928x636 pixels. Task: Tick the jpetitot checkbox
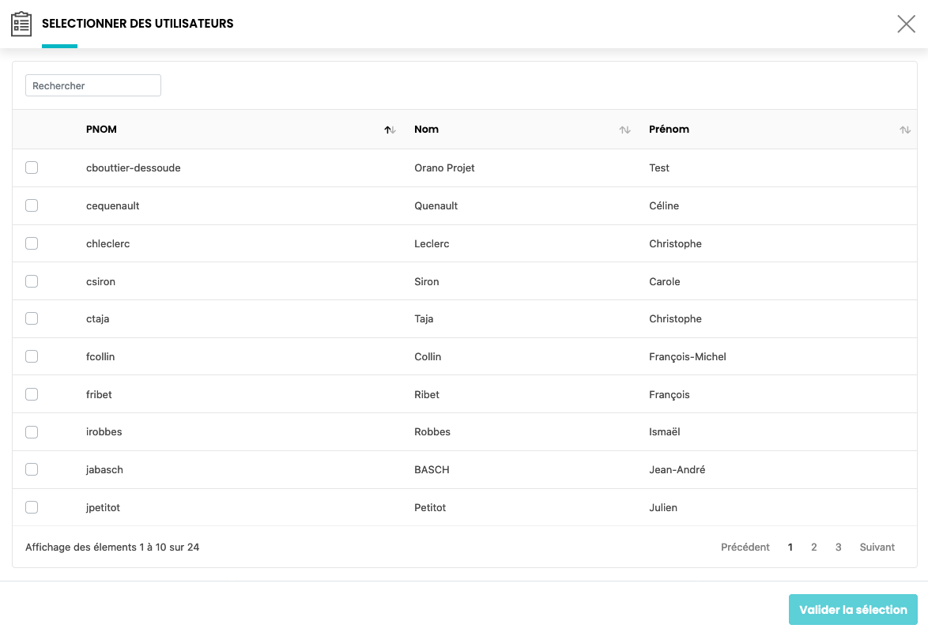(x=32, y=507)
